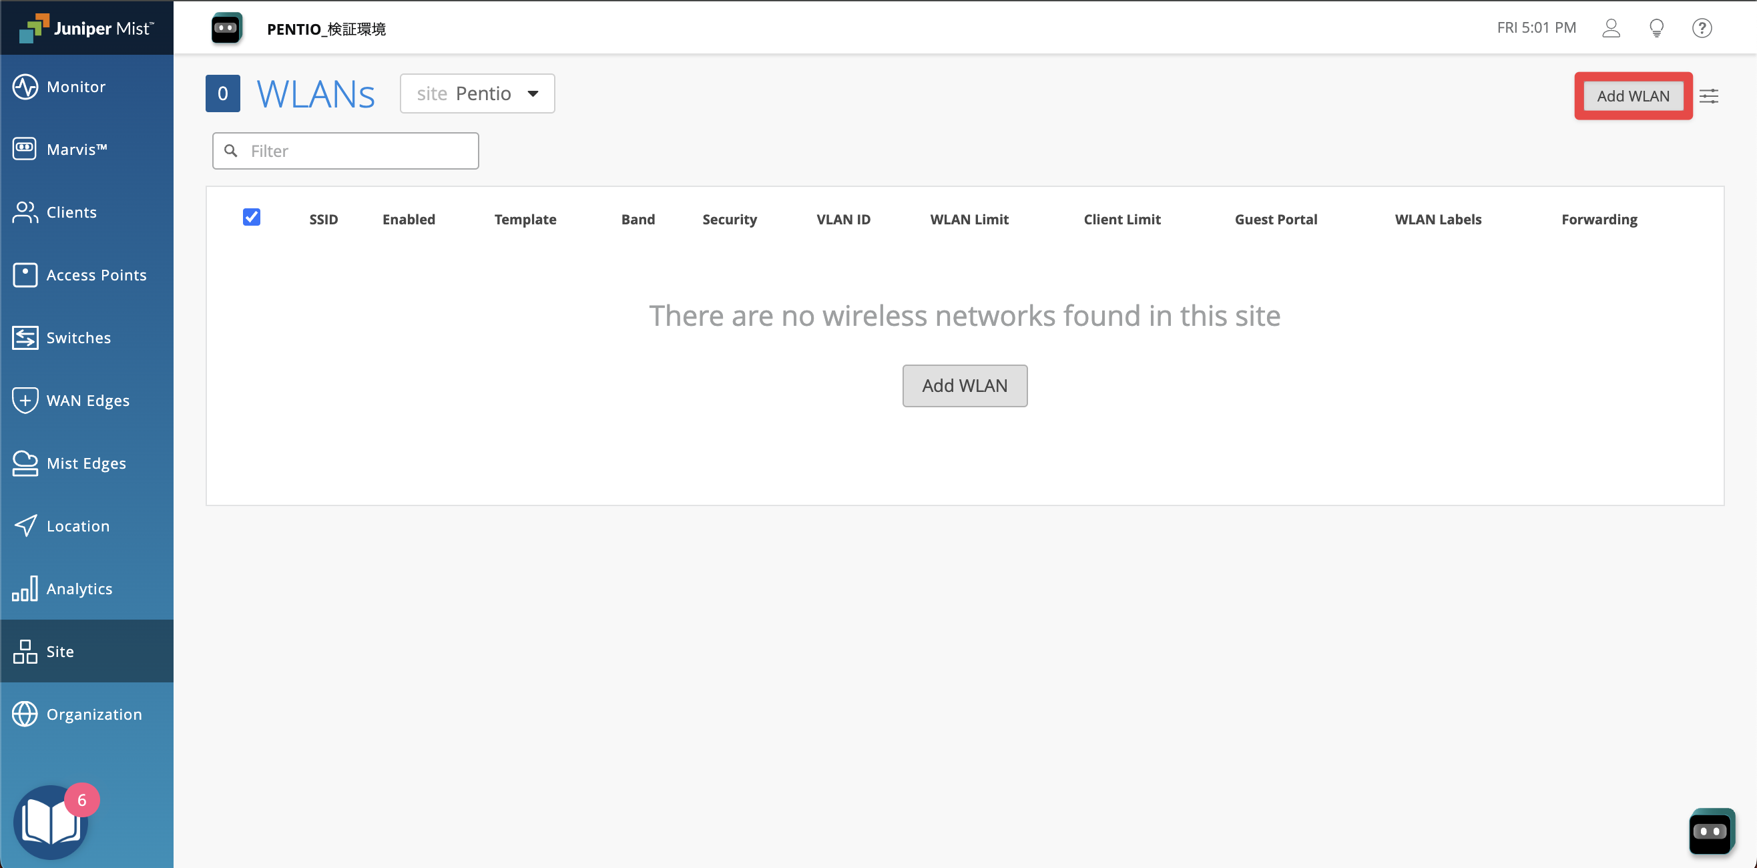Select the WAN Edges menu item

coord(87,399)
